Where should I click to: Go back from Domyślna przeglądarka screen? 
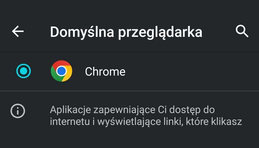(x=18, y=32)
